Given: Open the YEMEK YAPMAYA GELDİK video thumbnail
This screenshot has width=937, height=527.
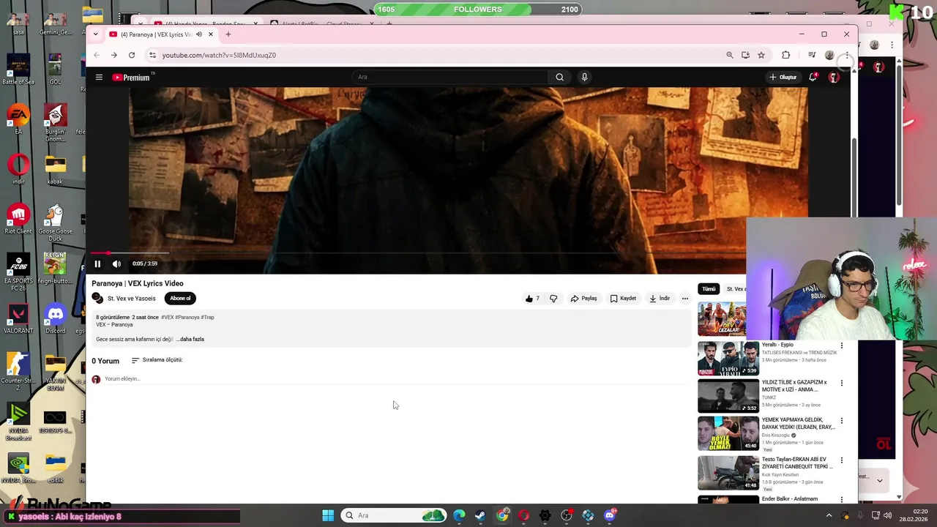Looking at the screenshot, I should pyautogui.click(x=728, y=433).
